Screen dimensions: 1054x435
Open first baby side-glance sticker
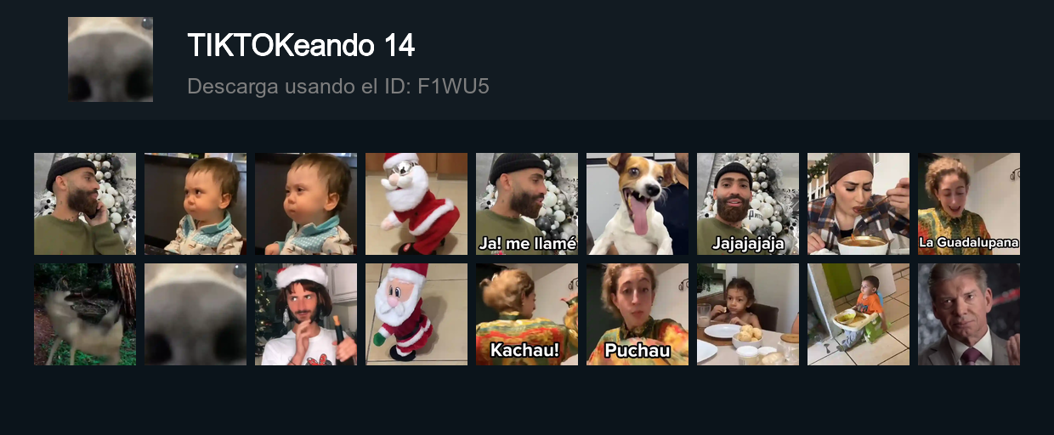point(195,204)
